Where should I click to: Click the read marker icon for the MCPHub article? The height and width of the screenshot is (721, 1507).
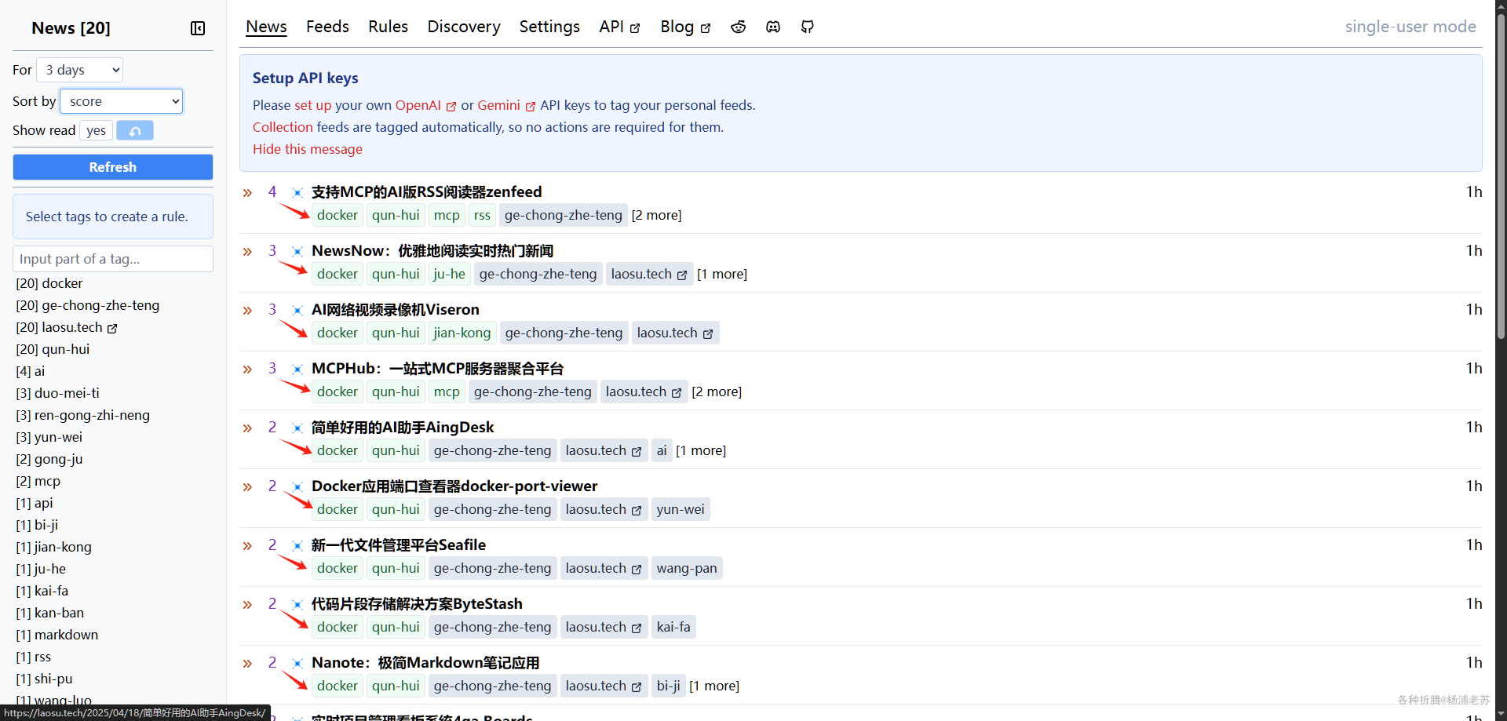click(297, 369)
